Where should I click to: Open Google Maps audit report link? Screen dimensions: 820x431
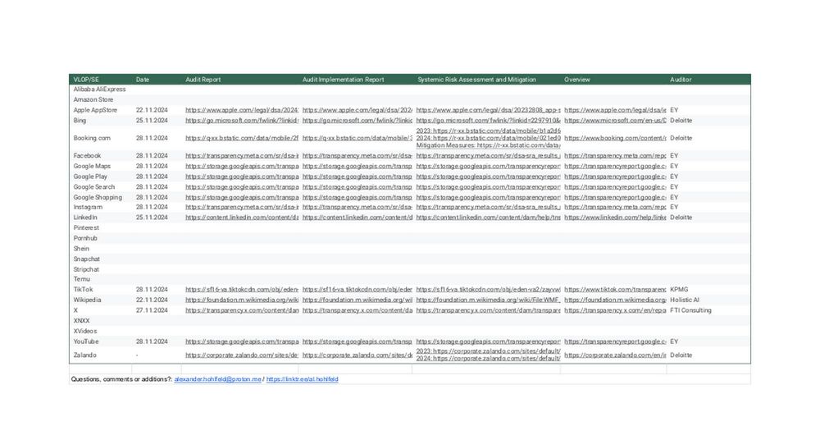[x=242, y=166]
